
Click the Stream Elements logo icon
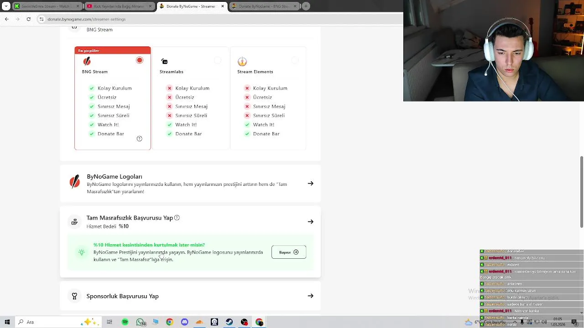pos(242,61)
